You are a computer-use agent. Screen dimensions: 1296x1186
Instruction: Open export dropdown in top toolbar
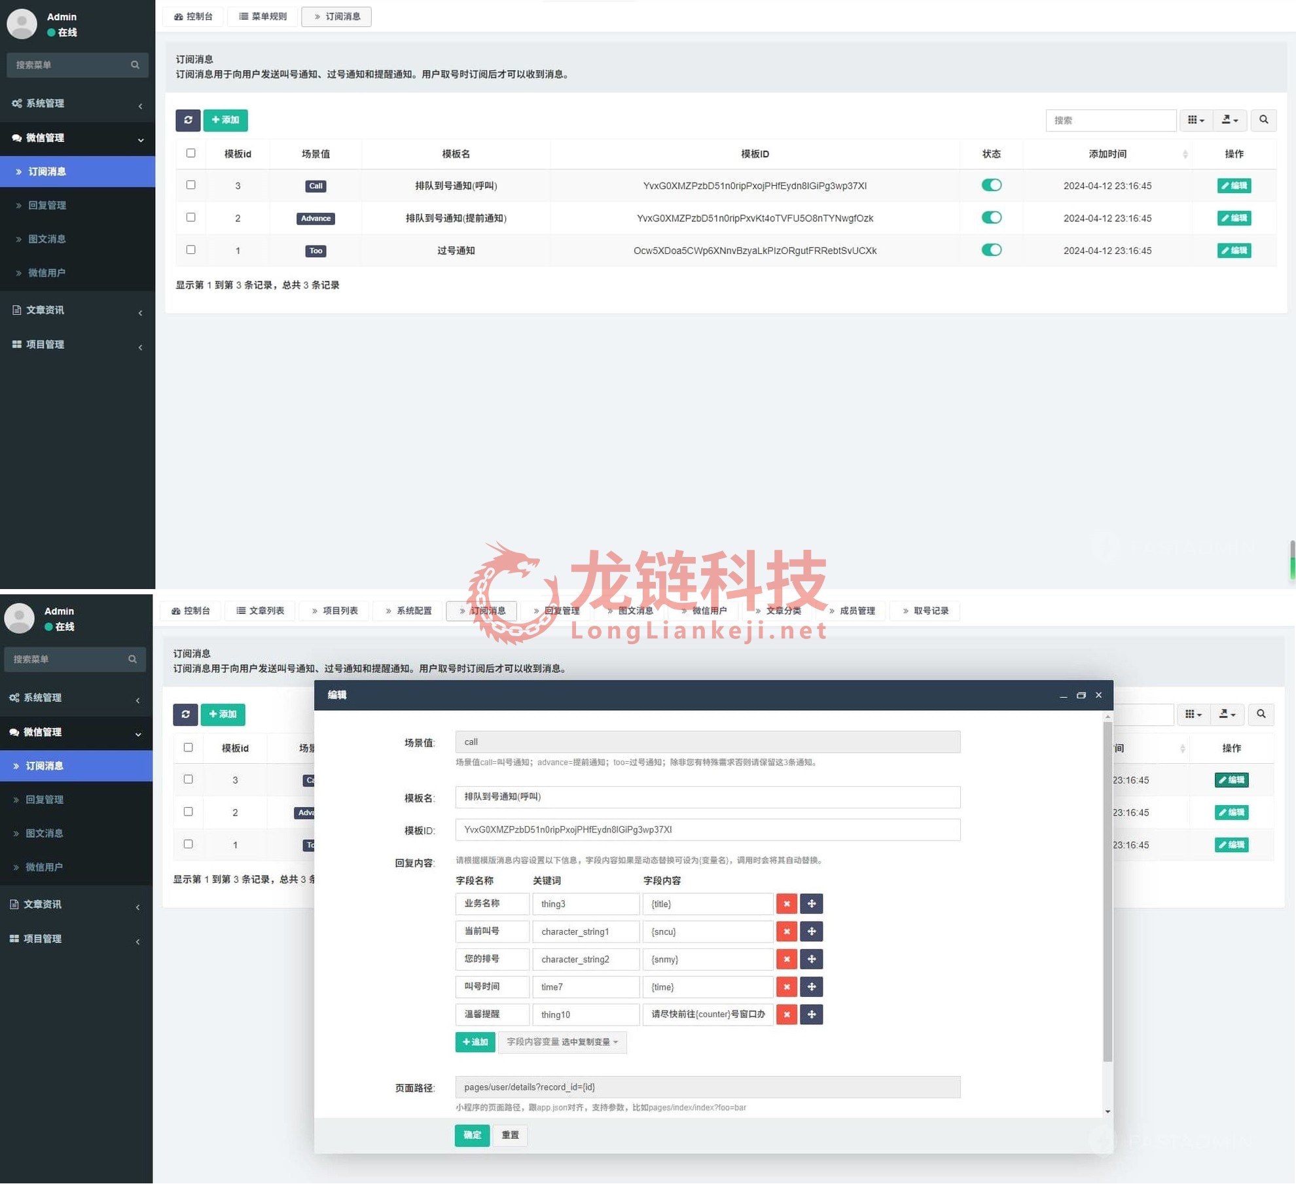click(x=1230, y=120)
